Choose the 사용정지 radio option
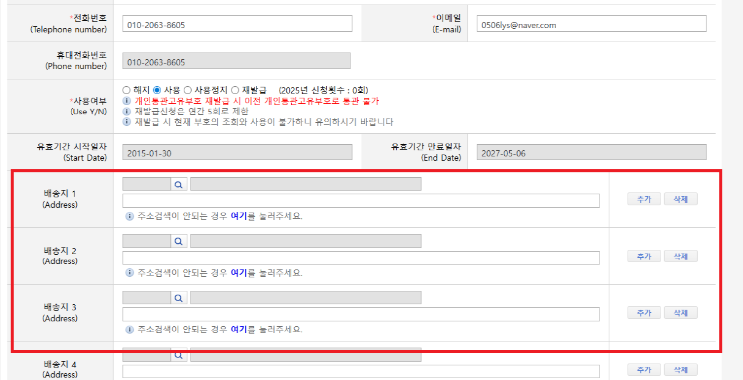Screen dimensions: 743x380 click(188, 90)
